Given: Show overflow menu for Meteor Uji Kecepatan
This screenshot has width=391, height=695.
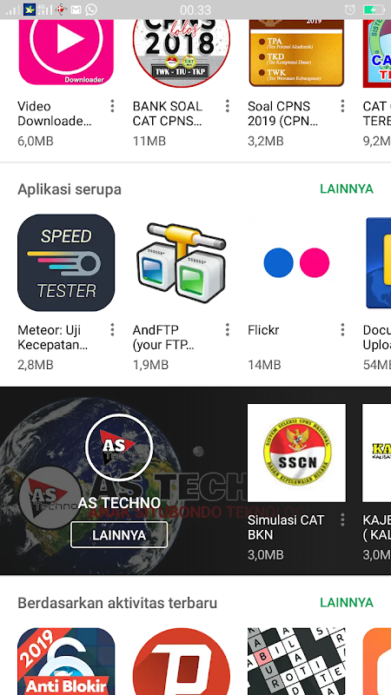Looking at the screenshot, I should 112,330.
